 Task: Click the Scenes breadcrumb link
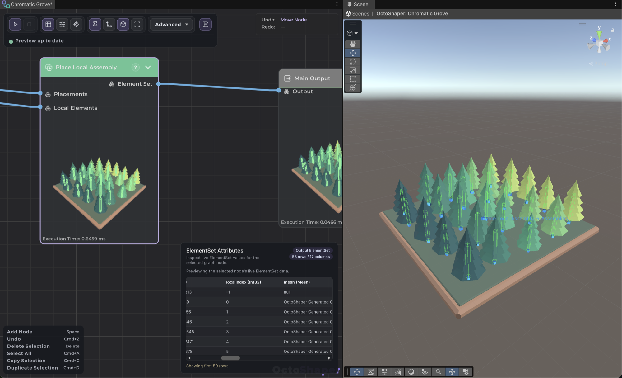point(358,14)
